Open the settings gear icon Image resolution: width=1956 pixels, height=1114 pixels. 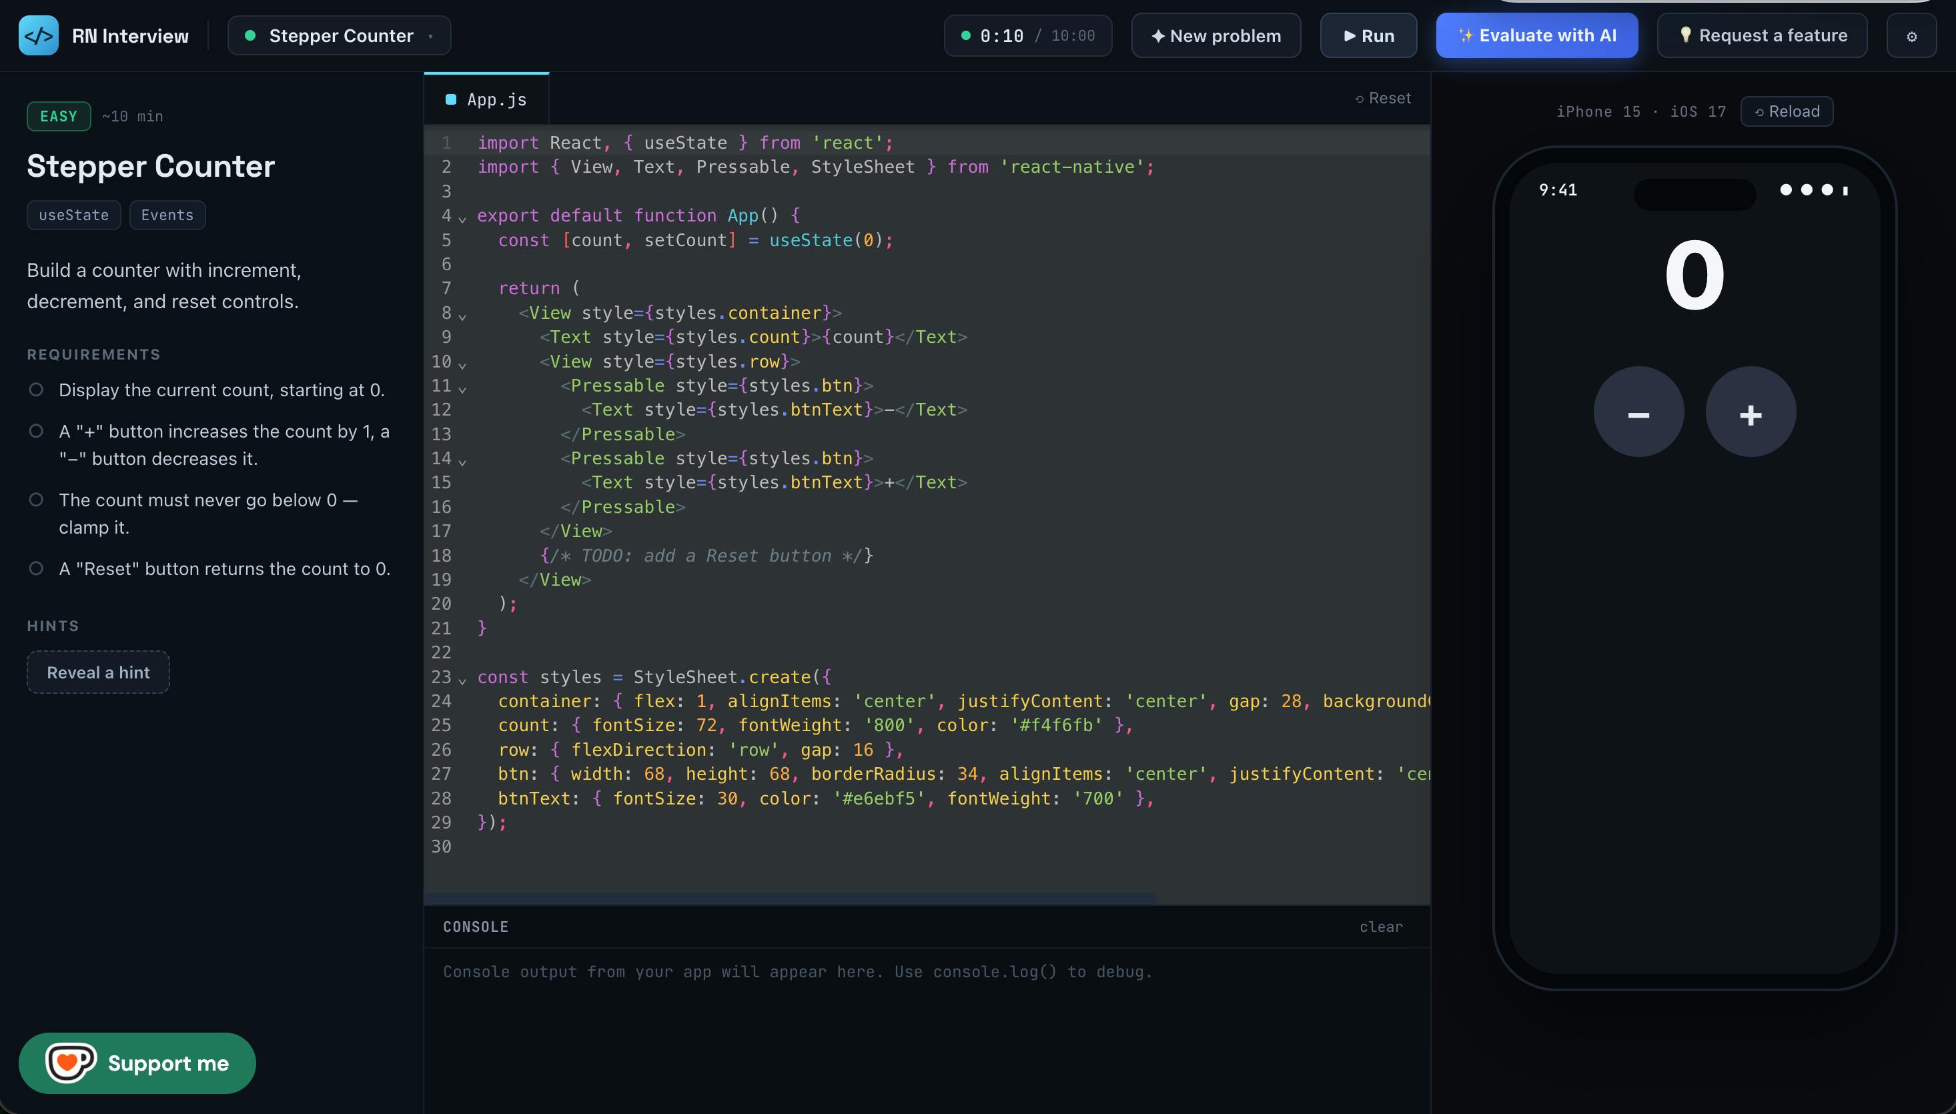pyautogui.click(x=1911, y=36)
